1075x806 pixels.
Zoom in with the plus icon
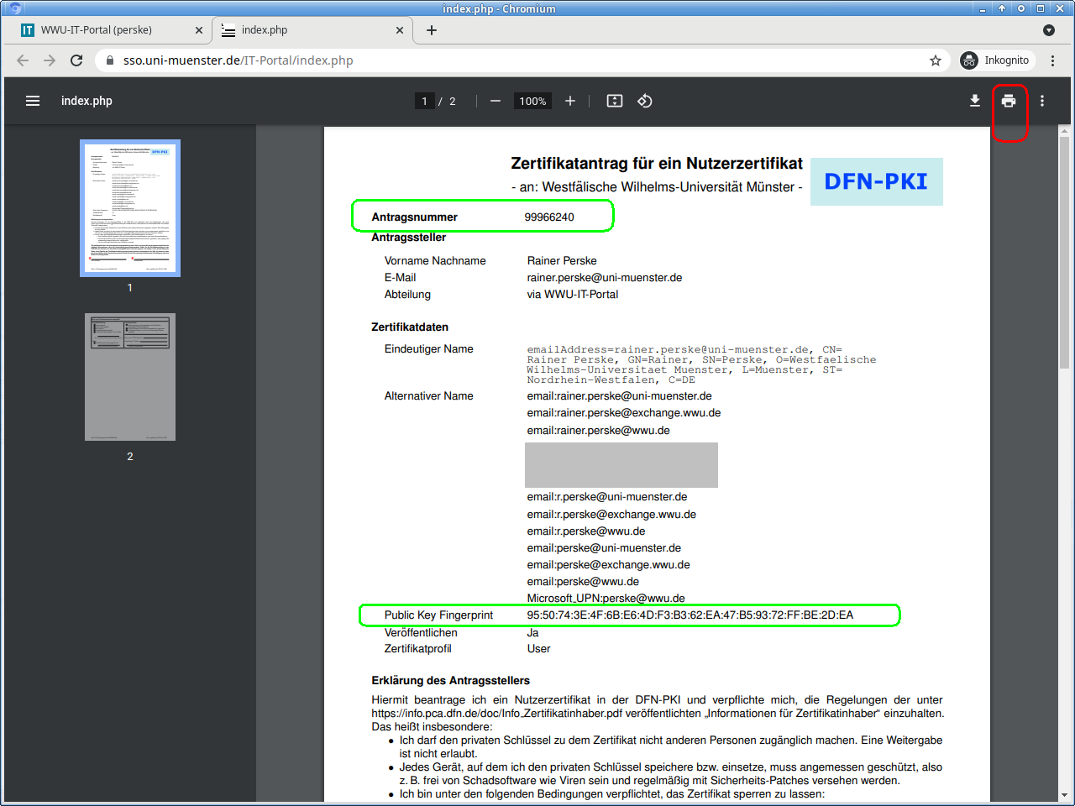coord(570,101)
